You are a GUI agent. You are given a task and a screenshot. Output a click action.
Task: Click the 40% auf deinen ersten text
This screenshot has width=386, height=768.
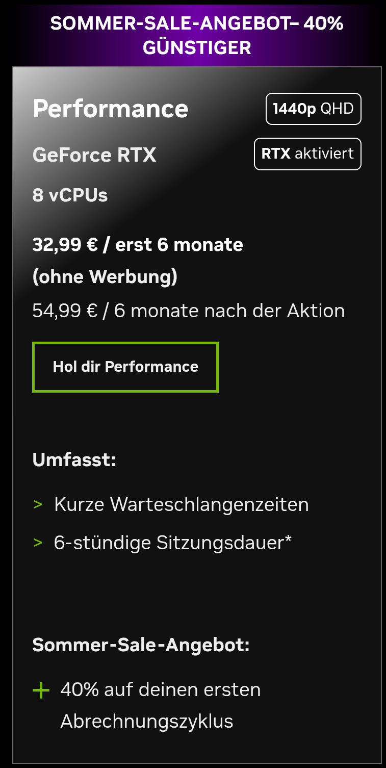coord(161,689)
